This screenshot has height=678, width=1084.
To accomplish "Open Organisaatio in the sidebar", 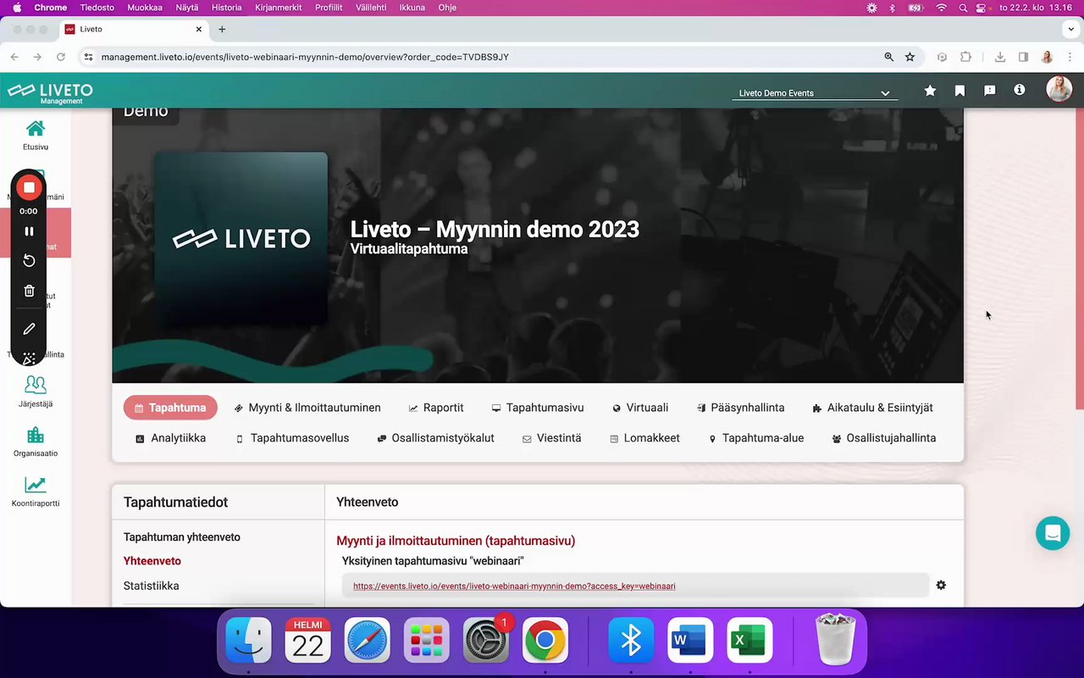I will [36, 442].
